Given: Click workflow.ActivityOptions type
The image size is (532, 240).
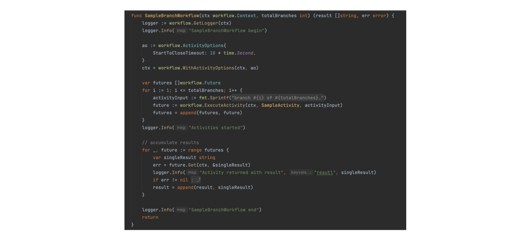Looking at the screenshot, I should pyautogui.click(x=190, y=45).
